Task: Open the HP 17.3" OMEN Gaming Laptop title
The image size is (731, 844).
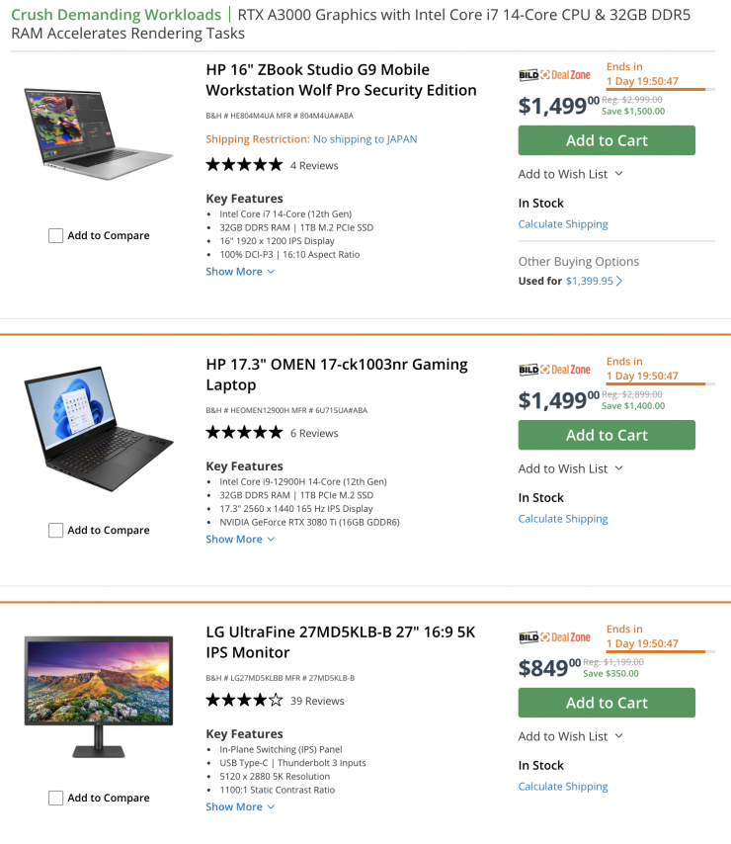Action: 336,375
